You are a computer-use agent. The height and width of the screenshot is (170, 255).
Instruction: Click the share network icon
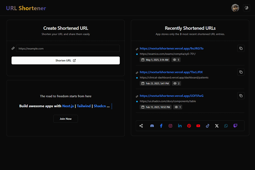point(141,126)
